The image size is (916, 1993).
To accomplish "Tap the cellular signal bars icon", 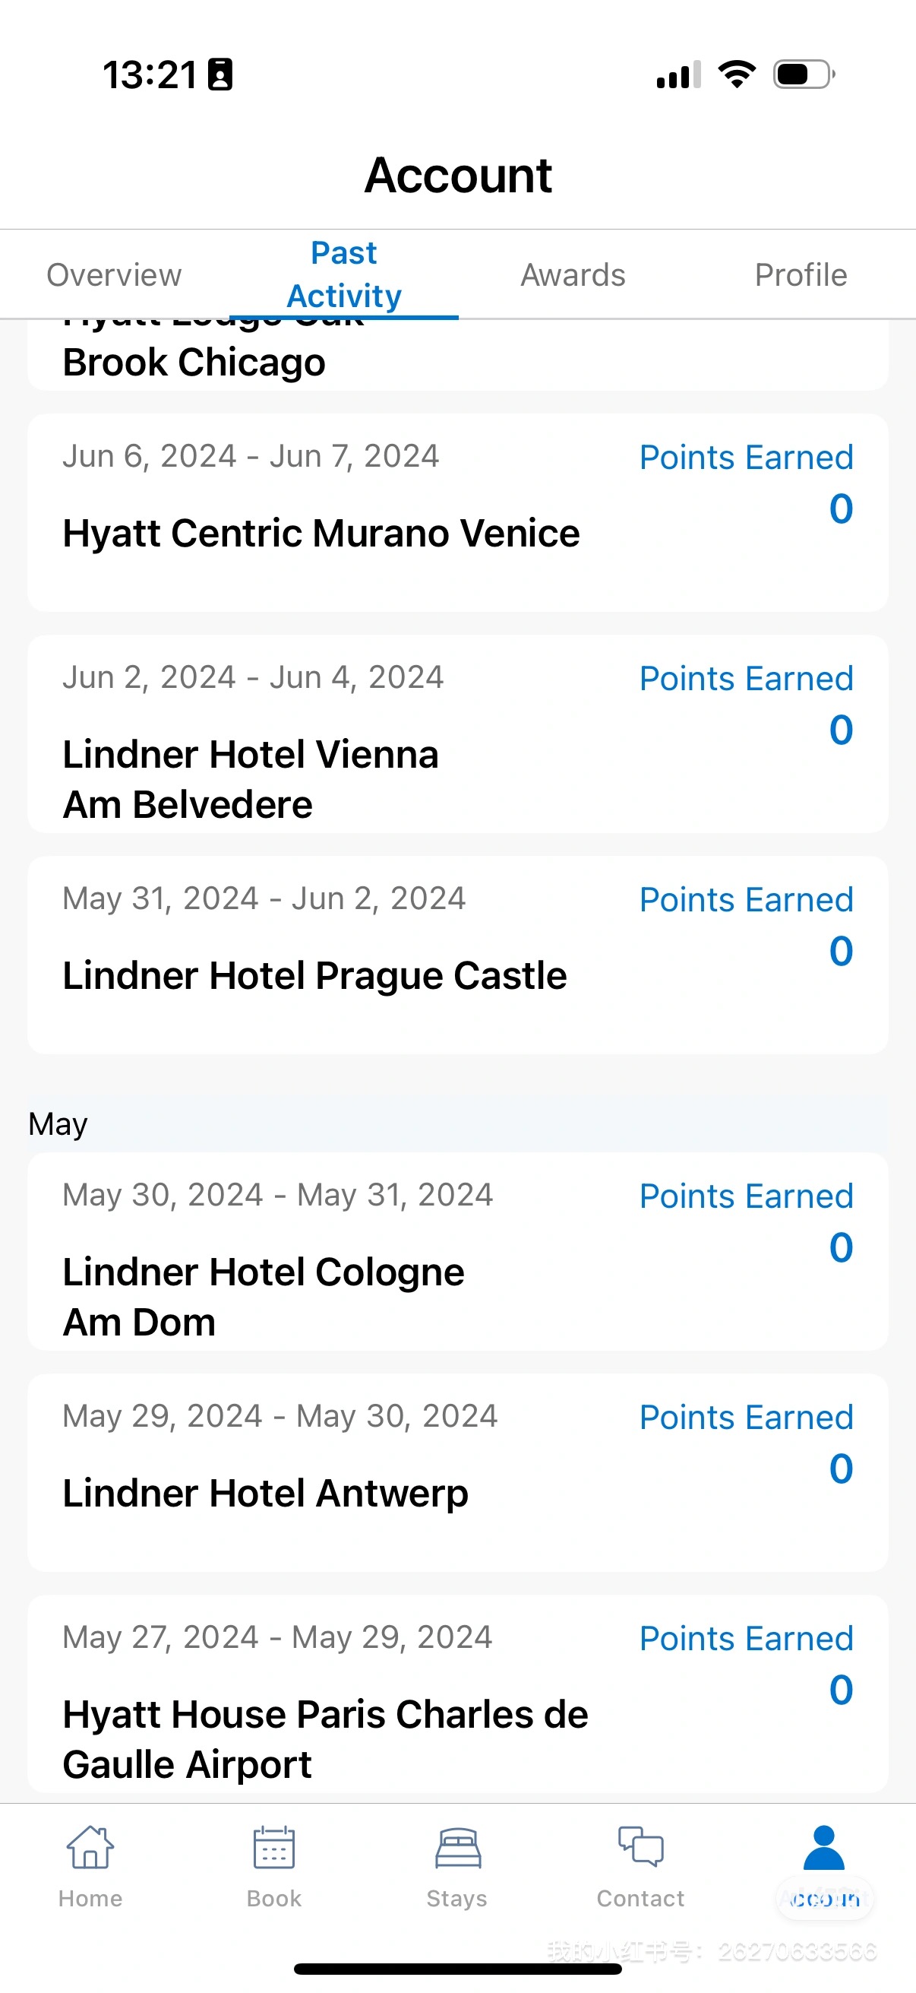I will click(678, 75).
